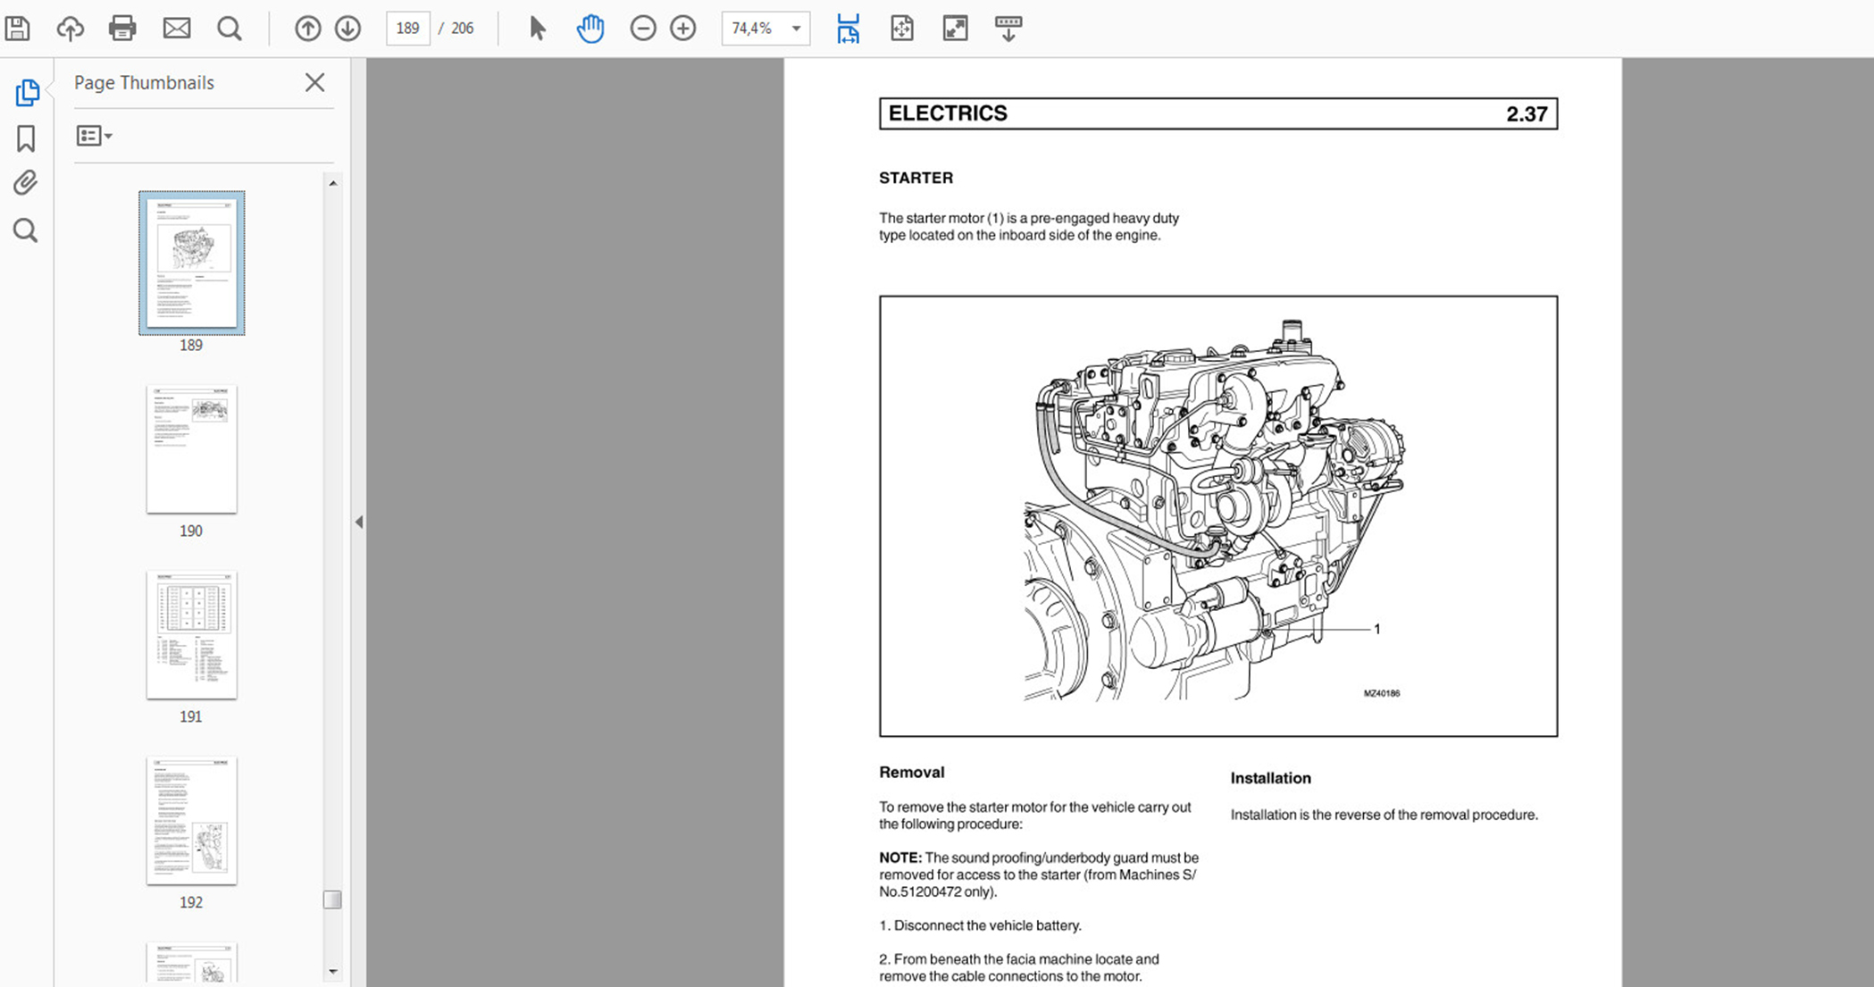Go to previous page arrow
Screen dimensions: 1874x987
(x=307, y=29)
